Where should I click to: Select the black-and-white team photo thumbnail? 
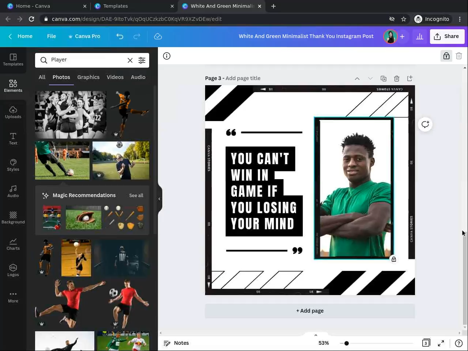coord(71,115)
